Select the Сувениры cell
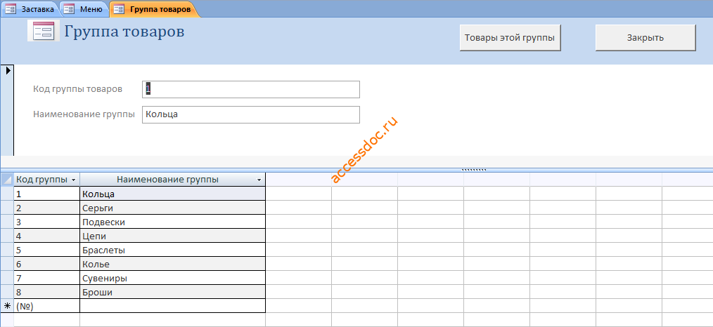Screen dimensions: 713x327 tap(172, 279)
